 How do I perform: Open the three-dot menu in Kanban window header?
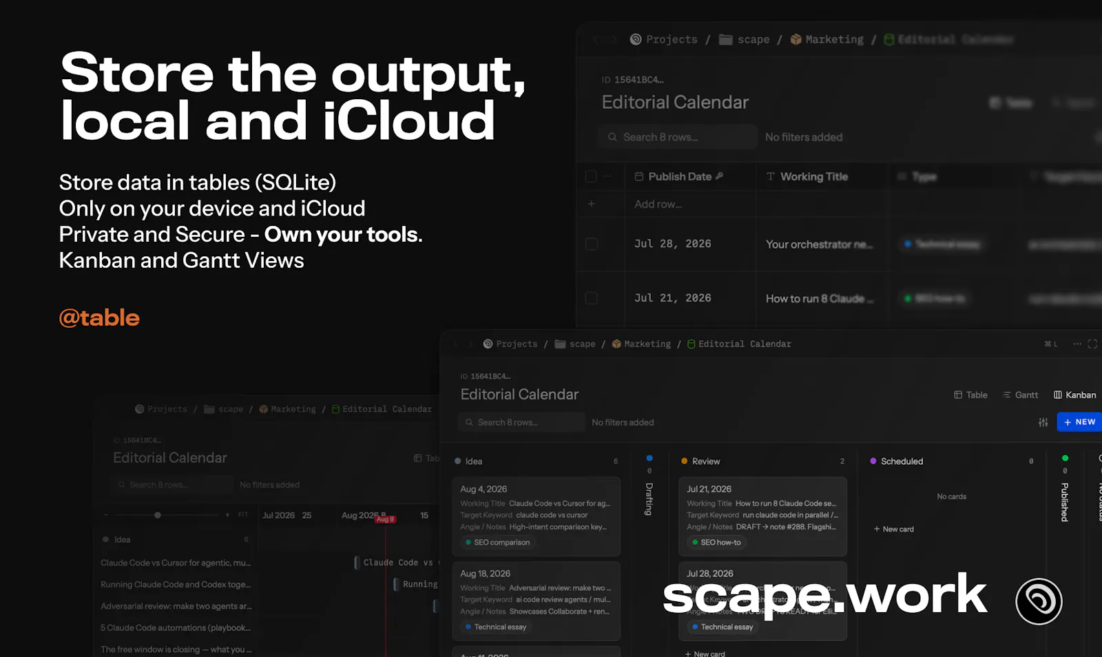tap(1077, 344)
